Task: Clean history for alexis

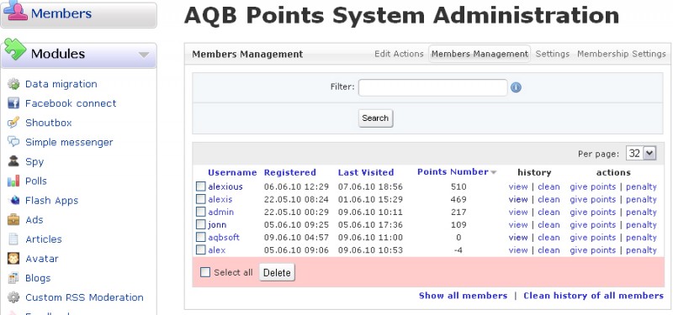Action: point(548,200)
